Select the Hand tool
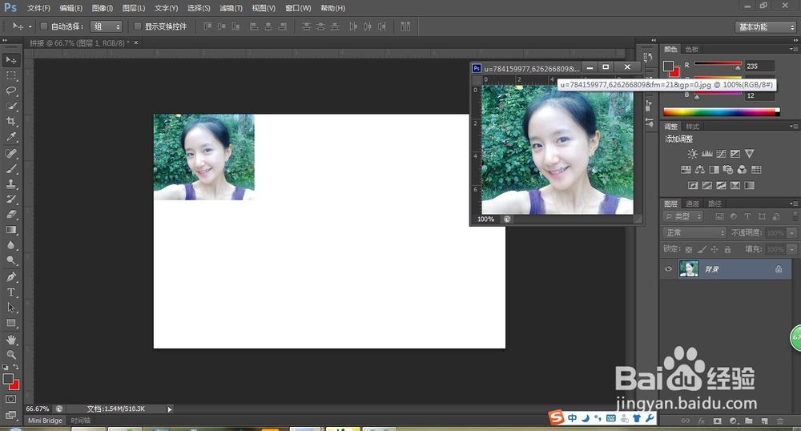801x431 pixels. [10, 340]
